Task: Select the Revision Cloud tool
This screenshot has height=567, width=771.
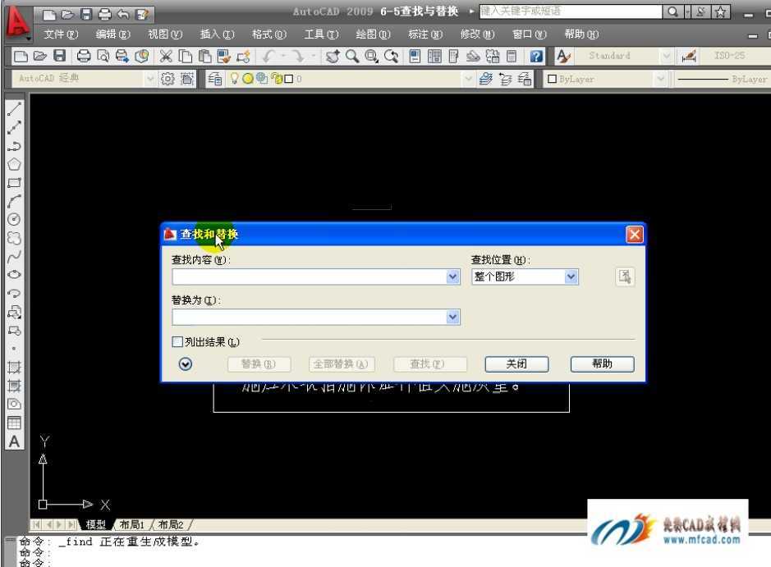Action: click(14, 238)
